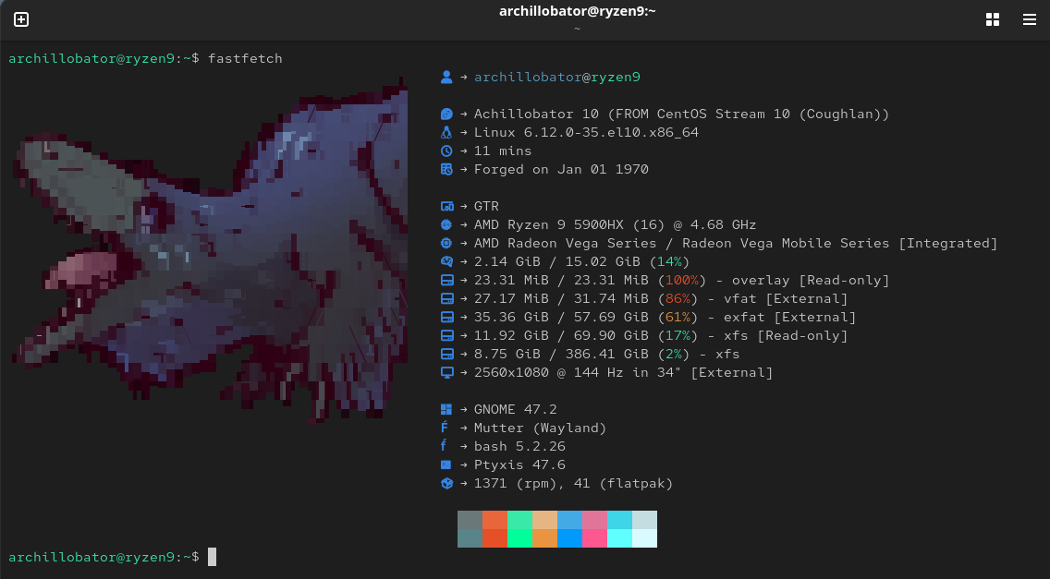The image size is (1050, 579).
Task: Click the pixel-art dinosaur logo image
Action: 210,251
